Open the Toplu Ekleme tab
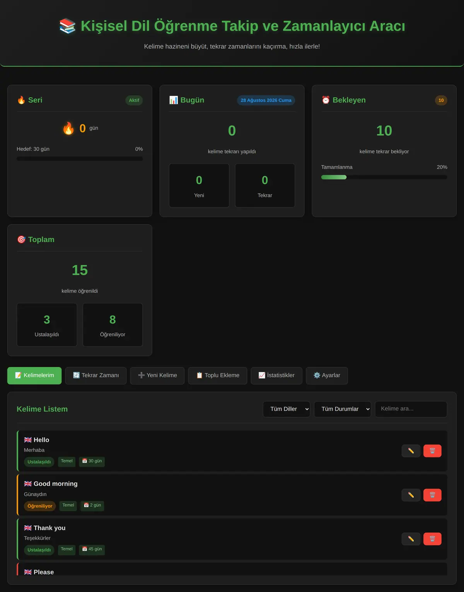464x592 pixels. [218, 376]
